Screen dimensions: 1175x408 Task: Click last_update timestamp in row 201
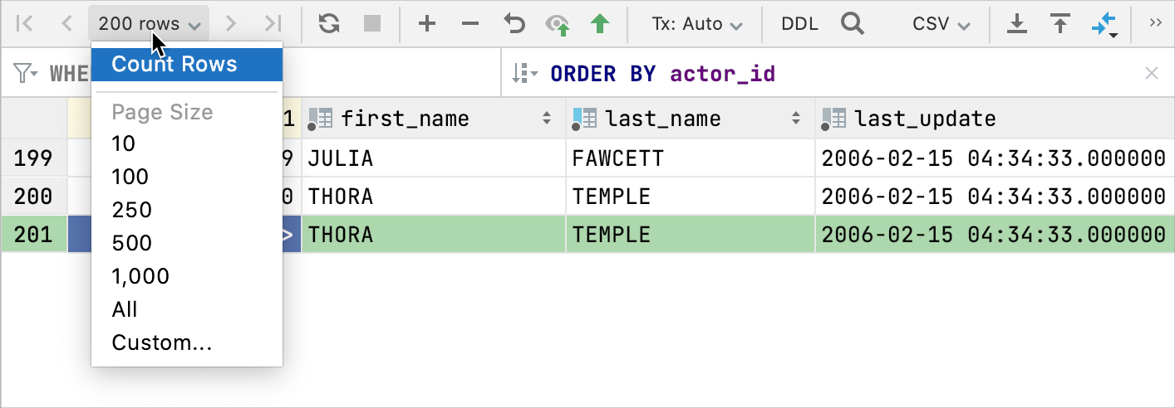[x=996, y=235]
